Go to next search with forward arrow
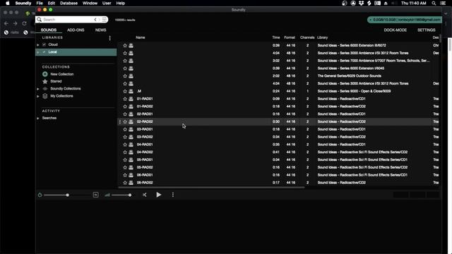Image resolution: width=452 pixels, height=254 pixels. 99,20
